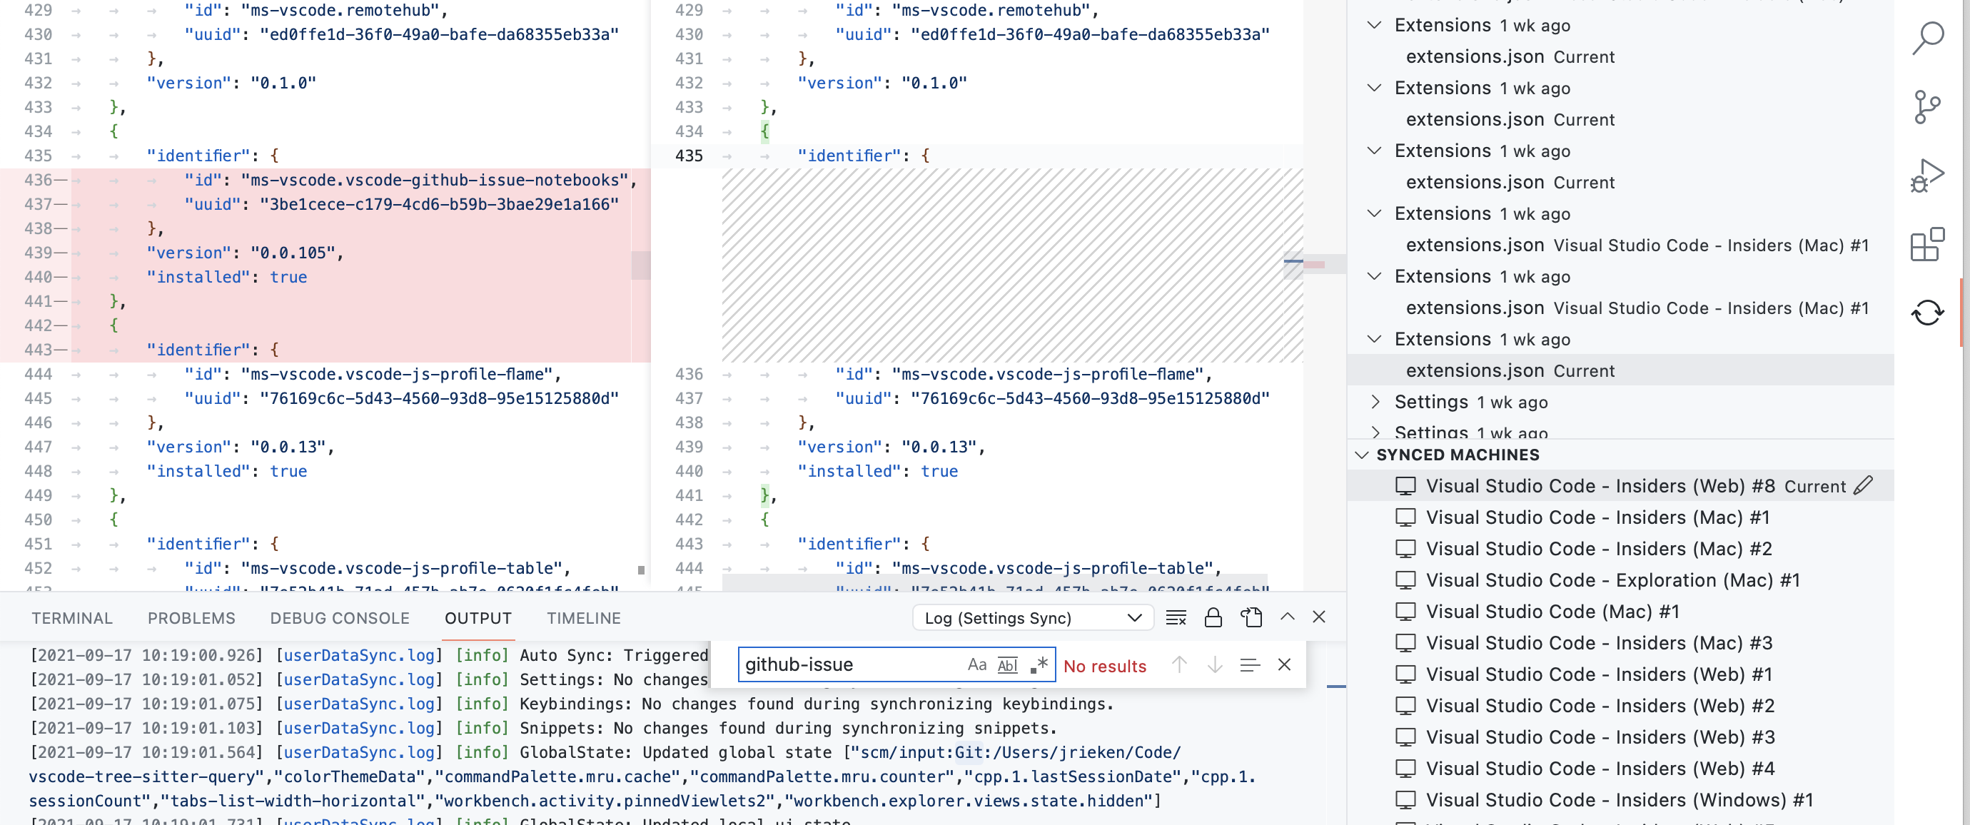The width and height of the screenshot is (1970, 825).
Task: Open the Run and Debug view
Action: pyautogui.click(x=1929, y=174)
